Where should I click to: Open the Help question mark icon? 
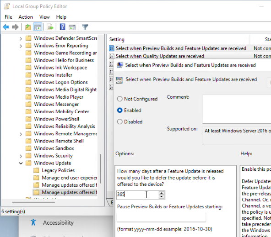click(x=62, y=27)
